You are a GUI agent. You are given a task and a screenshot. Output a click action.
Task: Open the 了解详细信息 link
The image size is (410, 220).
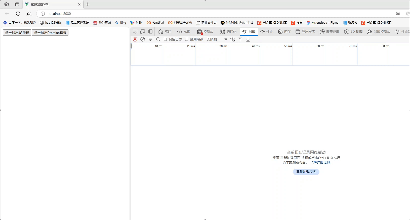click(320, 162)
